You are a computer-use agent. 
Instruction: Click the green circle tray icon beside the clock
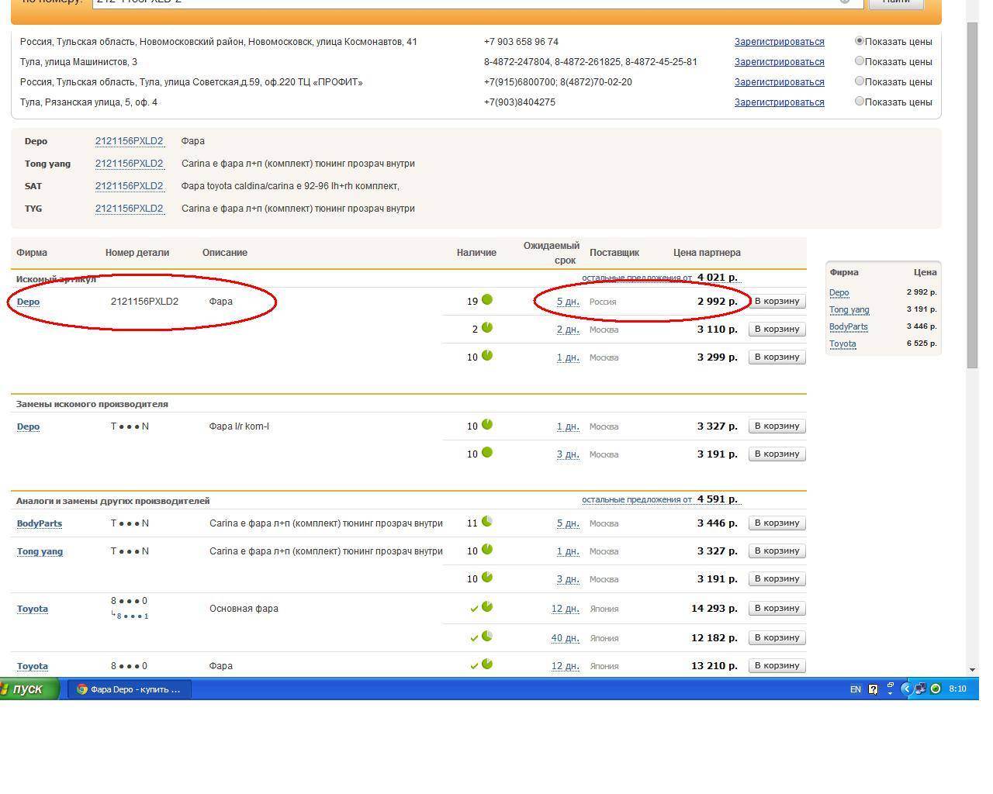click(935, 689)
